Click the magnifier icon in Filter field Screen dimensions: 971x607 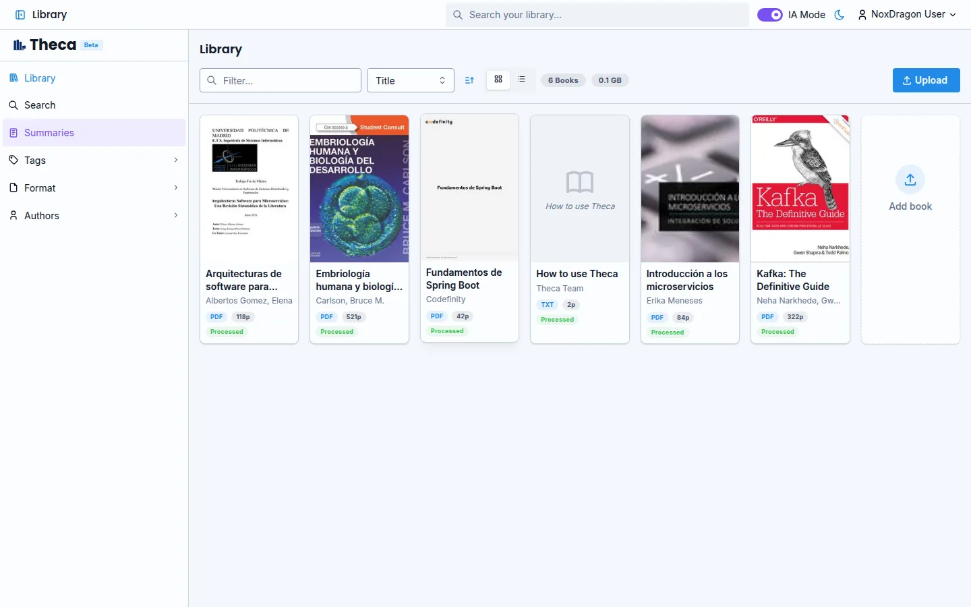point(212,80)
